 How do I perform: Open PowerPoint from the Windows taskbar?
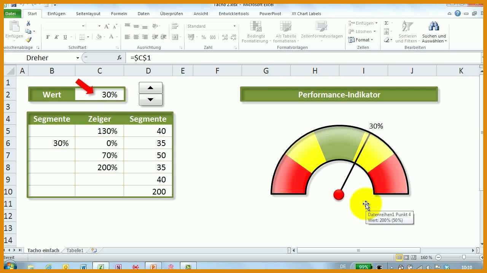153,267
